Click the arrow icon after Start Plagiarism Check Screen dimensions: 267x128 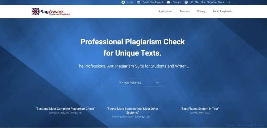pyautogui.click(x=228, y=2)
